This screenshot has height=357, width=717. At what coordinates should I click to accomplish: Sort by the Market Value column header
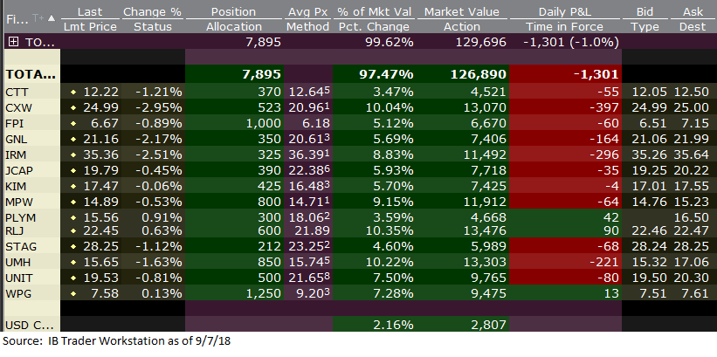pos(460,12)
